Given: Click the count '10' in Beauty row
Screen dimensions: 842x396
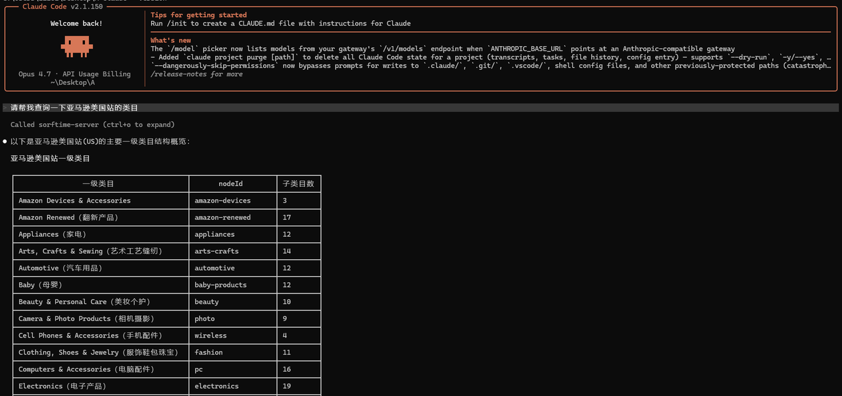Looking at the screenshot, I should (x=287, y=302).
